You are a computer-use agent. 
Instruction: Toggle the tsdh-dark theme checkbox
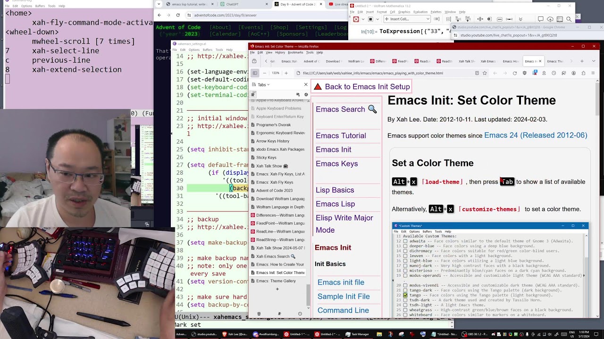tap(405, 300)
